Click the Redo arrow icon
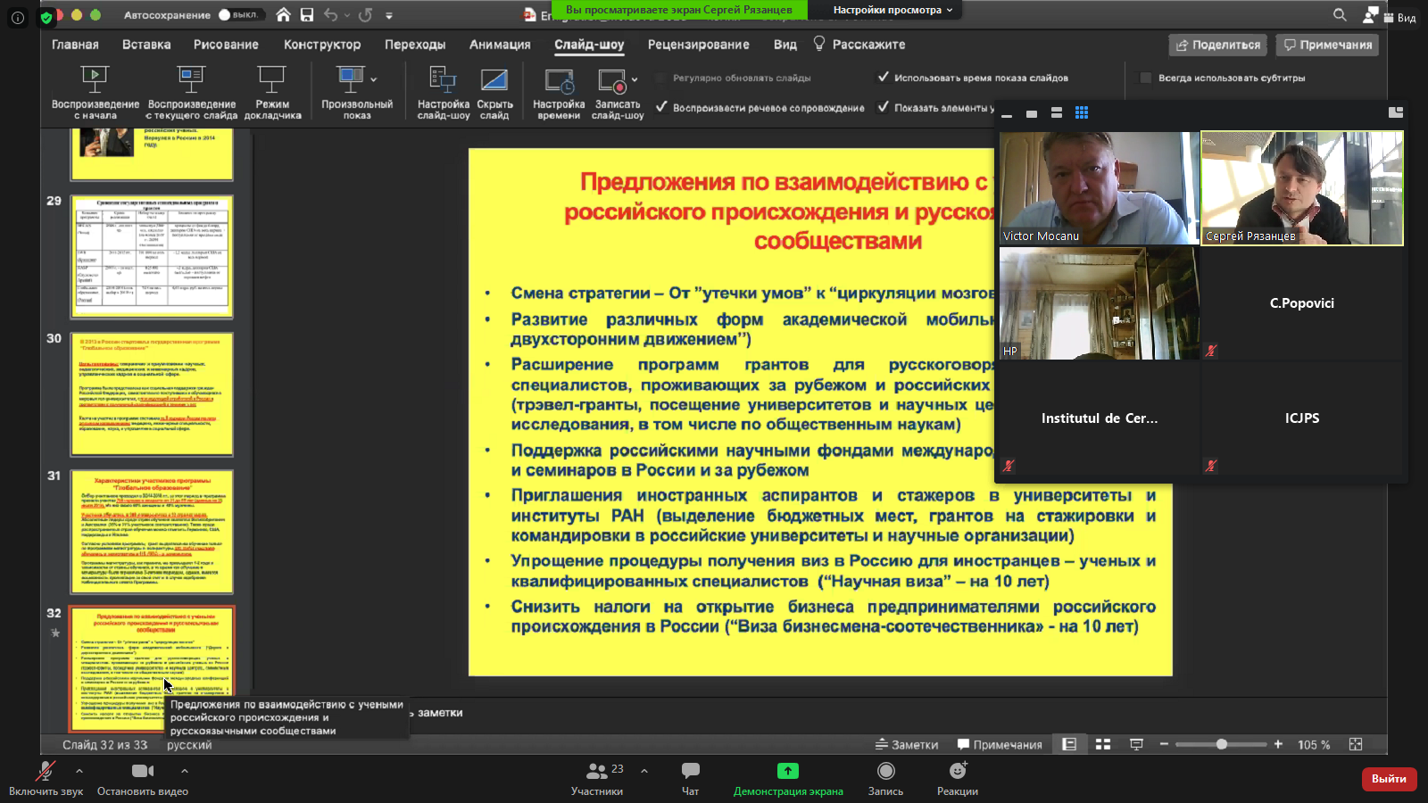 (365, 14)
